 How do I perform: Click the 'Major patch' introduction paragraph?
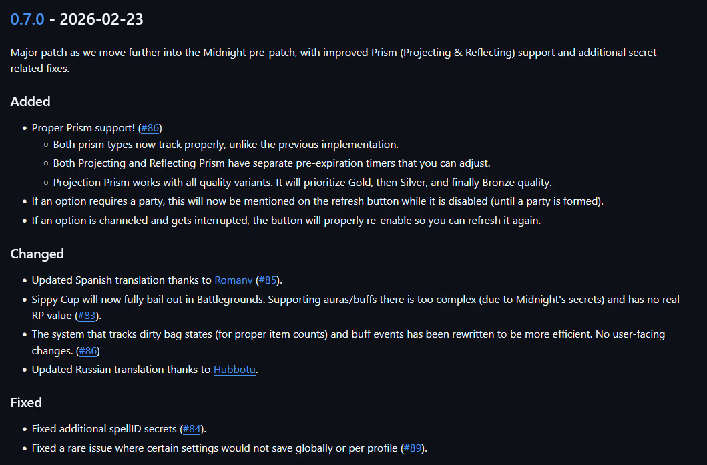tap(335, 53)
